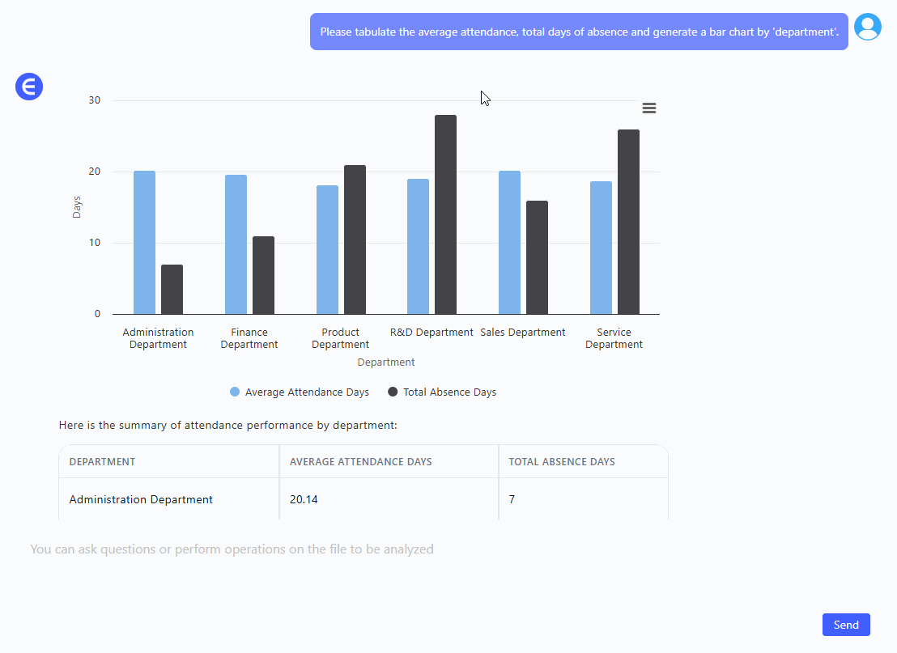Click Service Department total absence bar
897x653 pixels.
click(628, 222)
